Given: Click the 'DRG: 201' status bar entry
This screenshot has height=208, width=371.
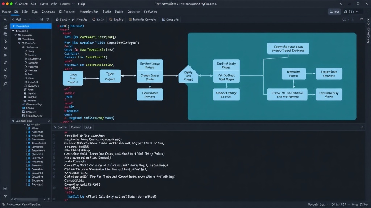Looking at the screenshot, I should (x=339, y=204).
